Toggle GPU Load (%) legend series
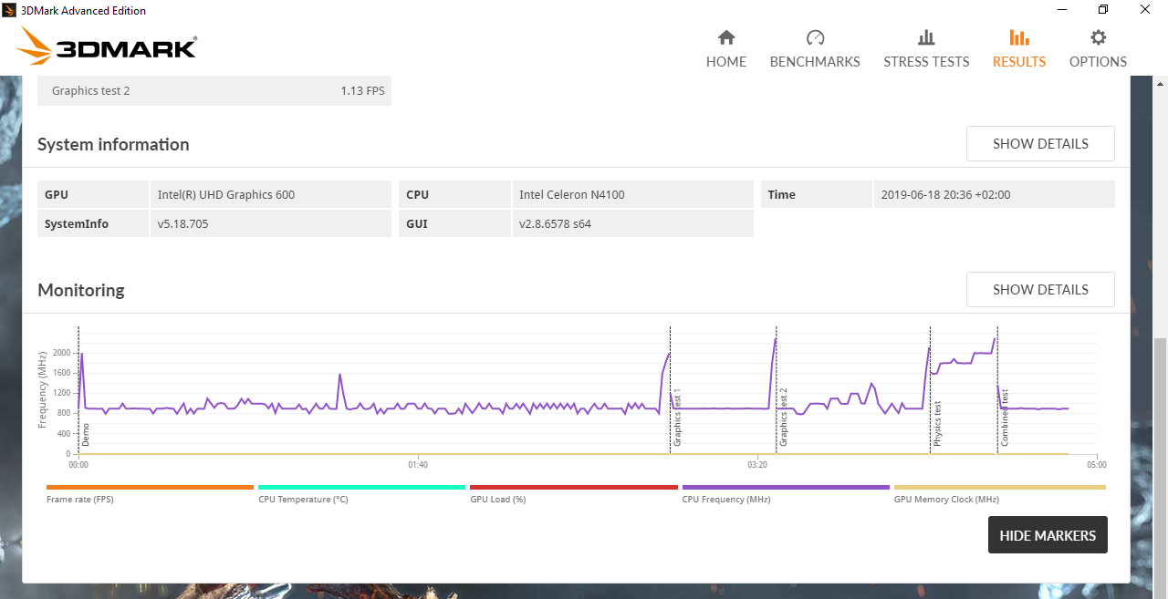Viewport: 1168px width, 599px height. click(498, 500)
